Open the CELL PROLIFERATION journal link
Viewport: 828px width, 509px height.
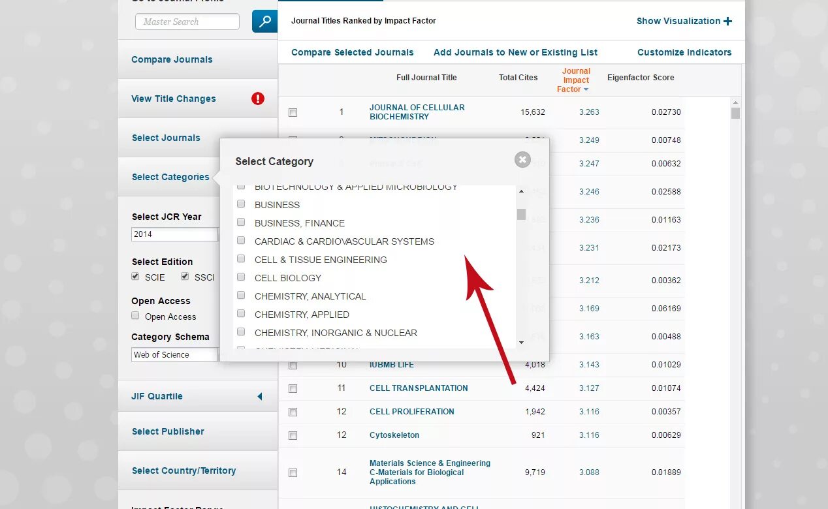411,412
